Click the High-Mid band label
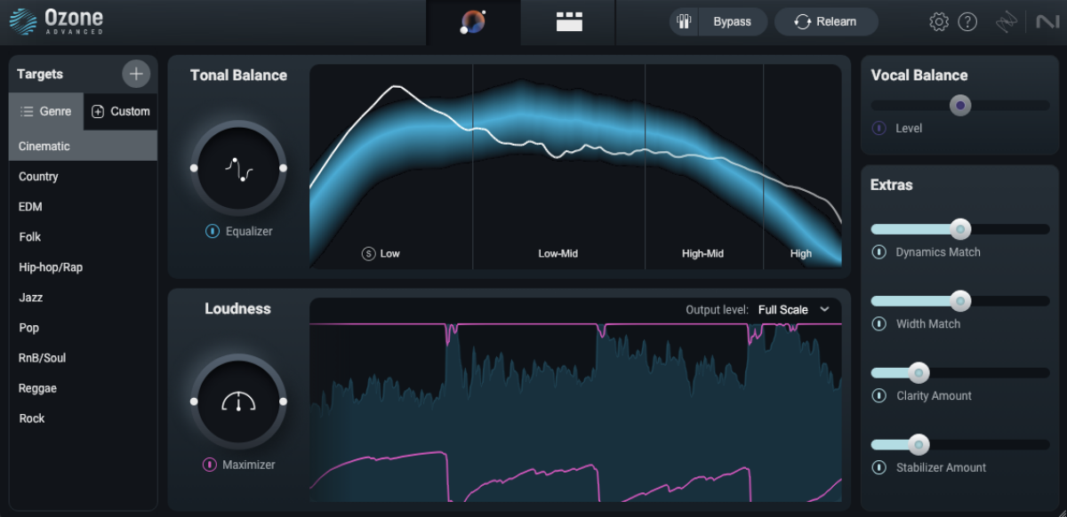Image resolution: width=1067 pixels, height=517 pixels. 702,253
